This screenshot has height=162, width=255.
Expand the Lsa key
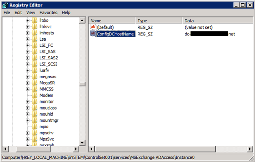pos(27,39)
